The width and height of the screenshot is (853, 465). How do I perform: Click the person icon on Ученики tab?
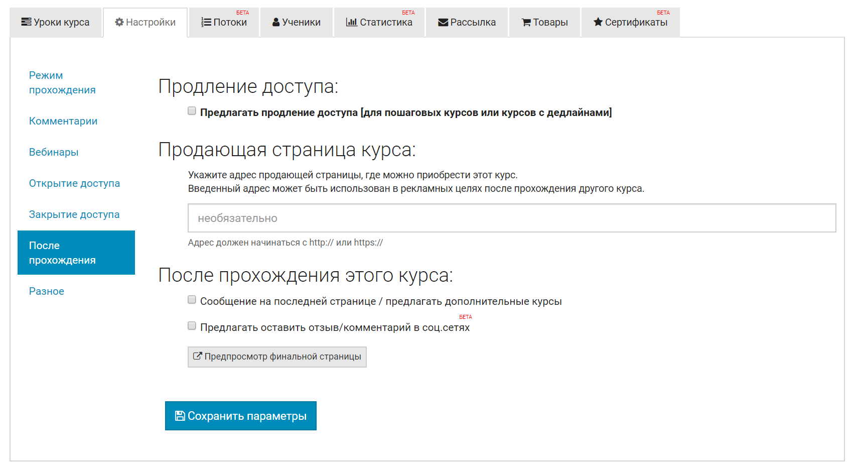pyautogui.click(x=276, y=22)
